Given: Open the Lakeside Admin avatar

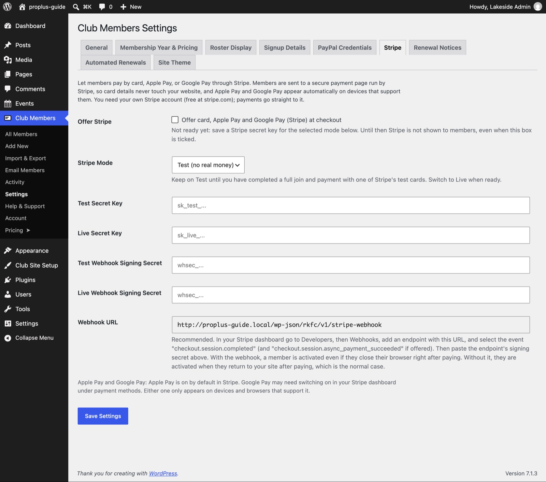Looking at the screenshot, I should [x=538, y=7].
